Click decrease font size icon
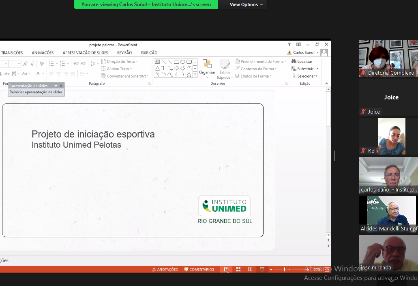Screen dimensions: 418x286 pos(32,64)
